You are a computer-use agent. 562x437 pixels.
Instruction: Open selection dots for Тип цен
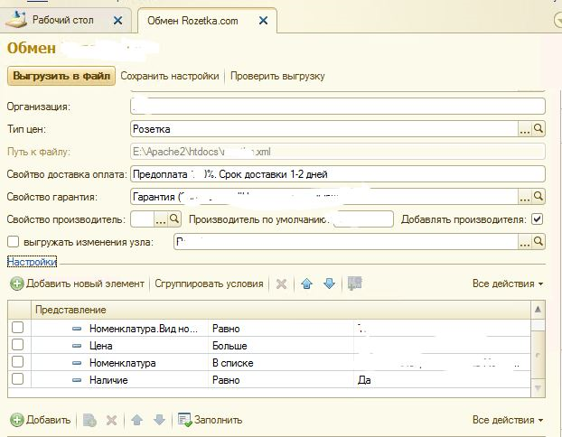point(525,129)
